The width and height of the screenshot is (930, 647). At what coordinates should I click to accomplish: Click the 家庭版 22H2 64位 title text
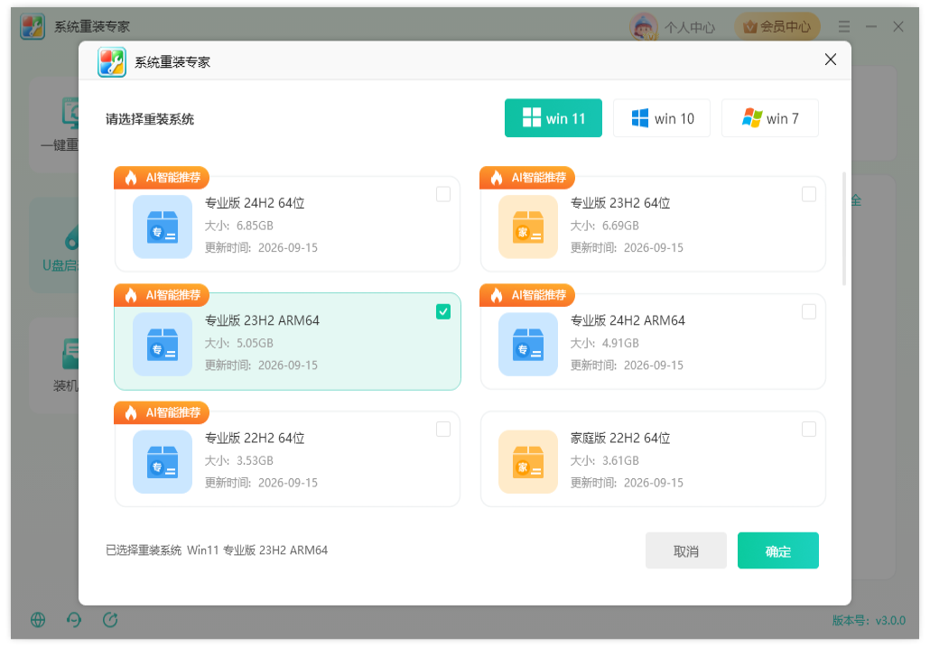[x=619, y=438]
